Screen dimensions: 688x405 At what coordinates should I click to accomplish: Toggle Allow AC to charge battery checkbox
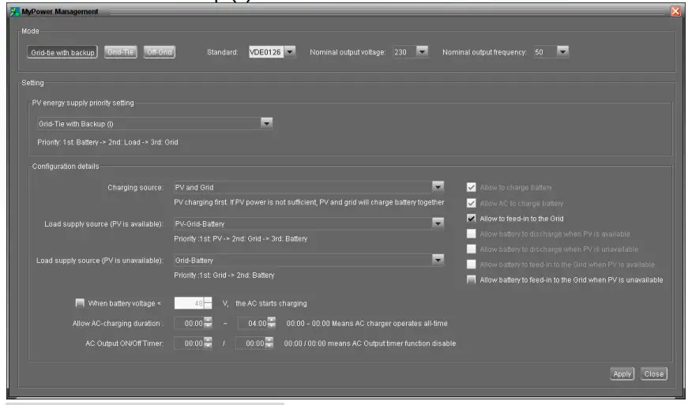tap(472, 204)
